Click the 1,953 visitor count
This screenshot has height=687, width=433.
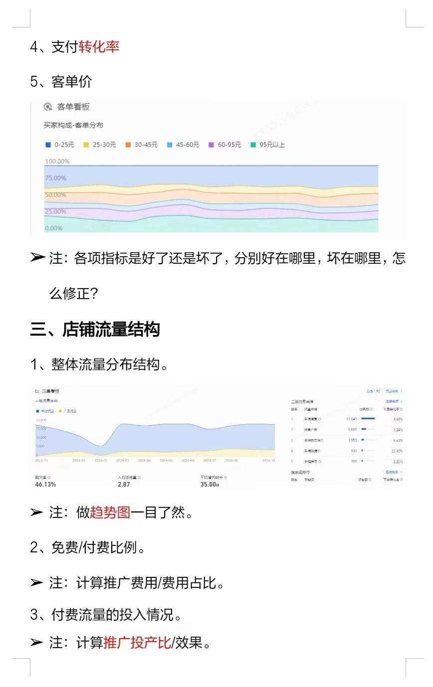(x=352, y=440)
